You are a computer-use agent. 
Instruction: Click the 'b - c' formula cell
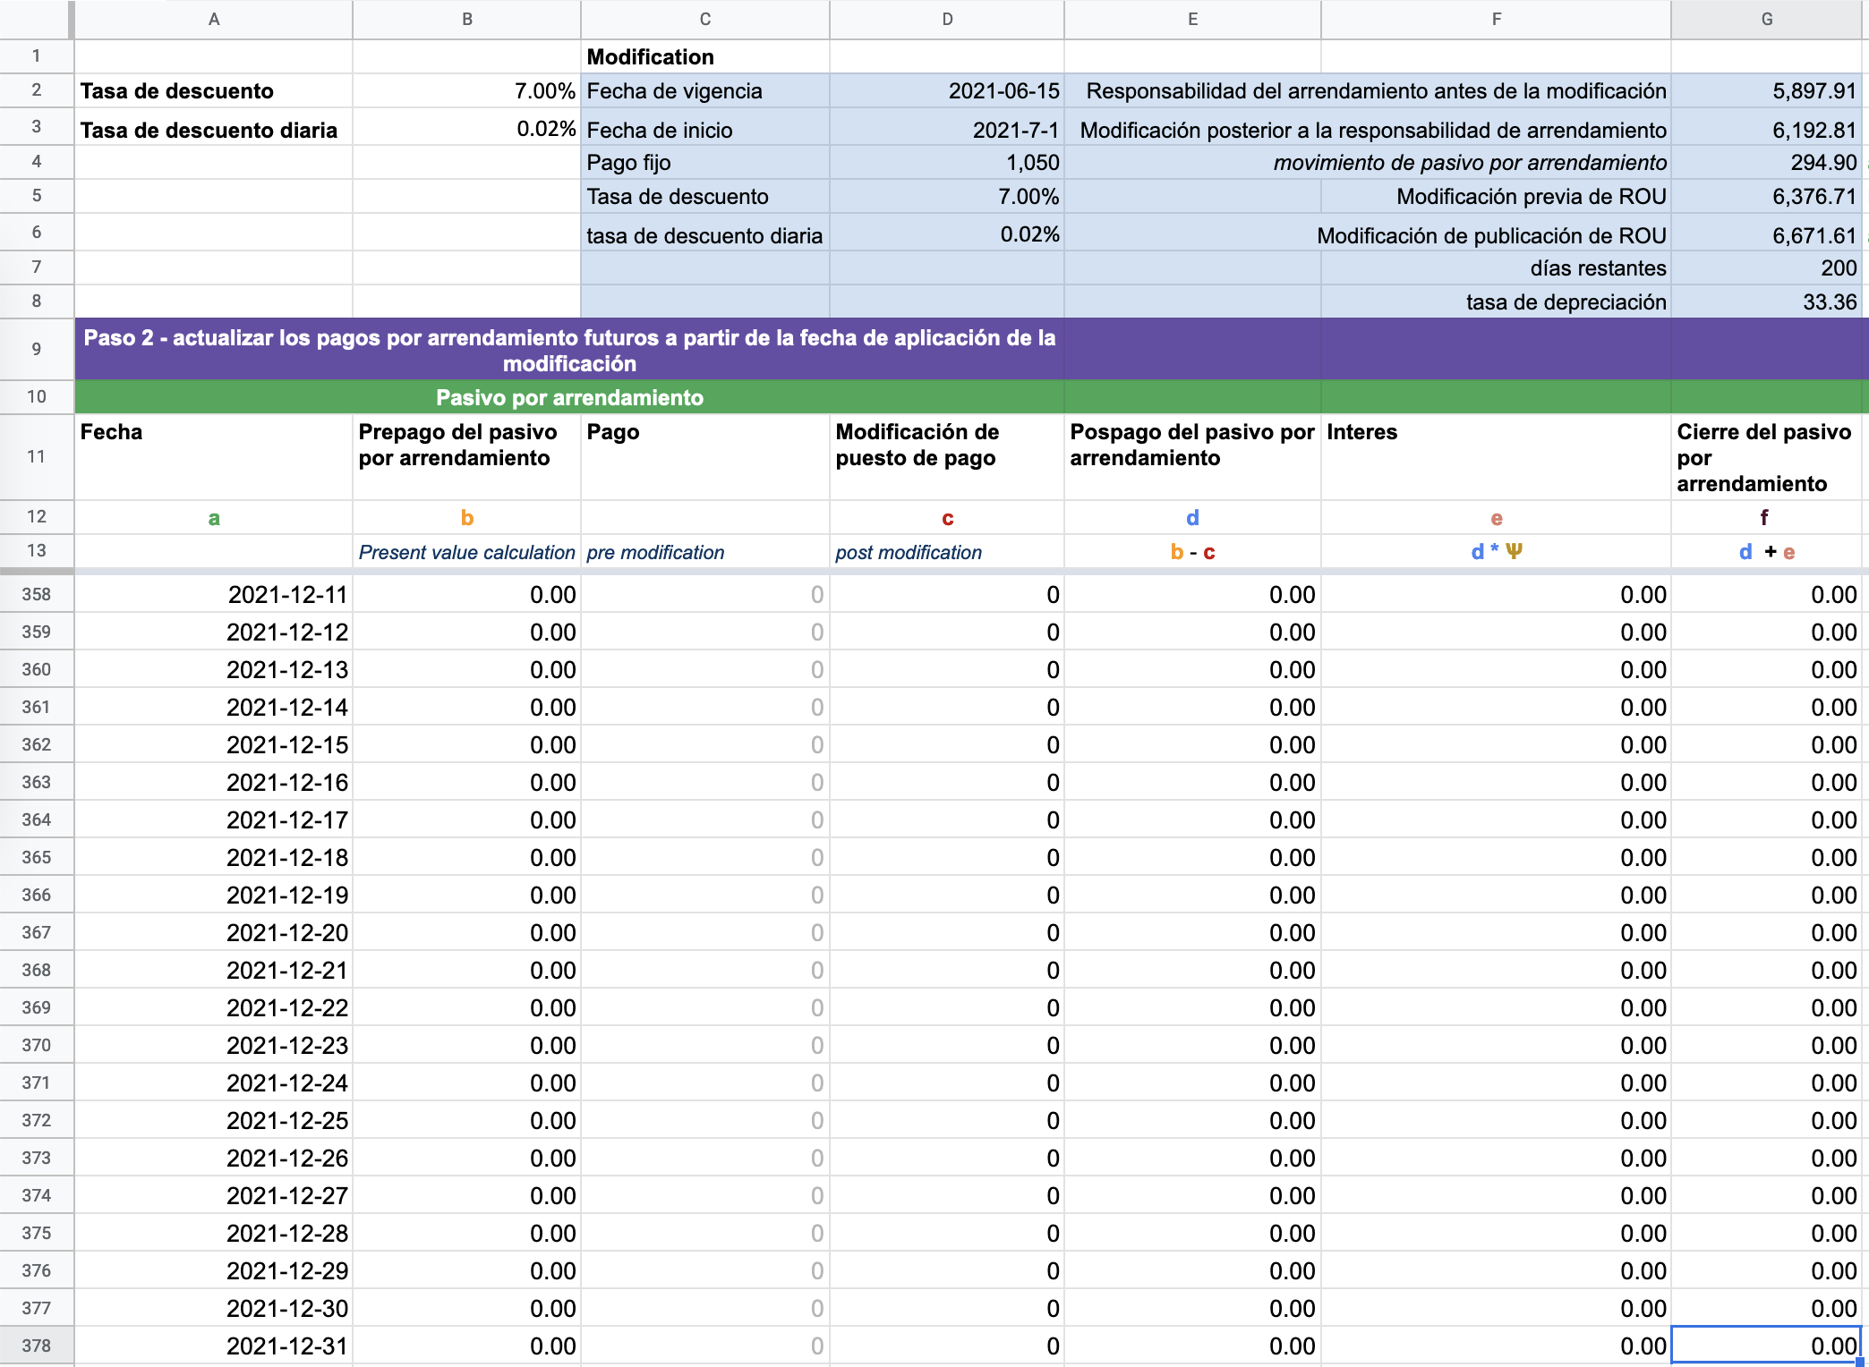(1192, 552)
